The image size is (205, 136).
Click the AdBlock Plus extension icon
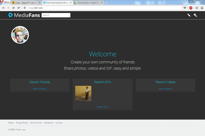[191, 8]
